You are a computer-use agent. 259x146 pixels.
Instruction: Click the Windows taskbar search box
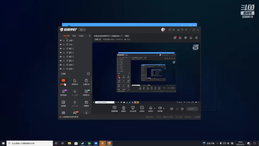tap(29, 143)
